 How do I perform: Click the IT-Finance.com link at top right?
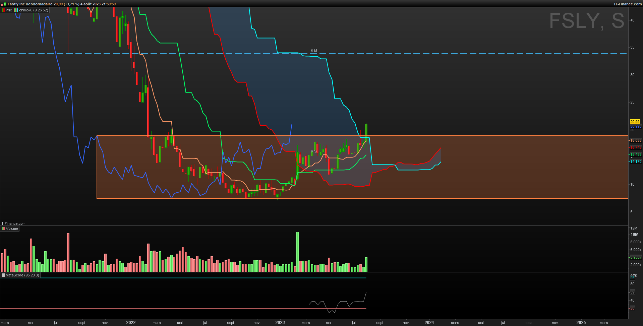pos(628,4)
